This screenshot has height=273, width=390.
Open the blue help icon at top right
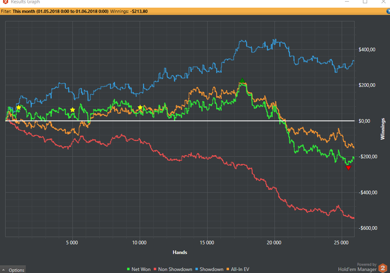coord(388,11)
